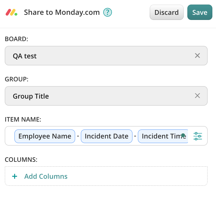Click the ITEM NAME label
The image size is (216, 209).
(23, 119)
